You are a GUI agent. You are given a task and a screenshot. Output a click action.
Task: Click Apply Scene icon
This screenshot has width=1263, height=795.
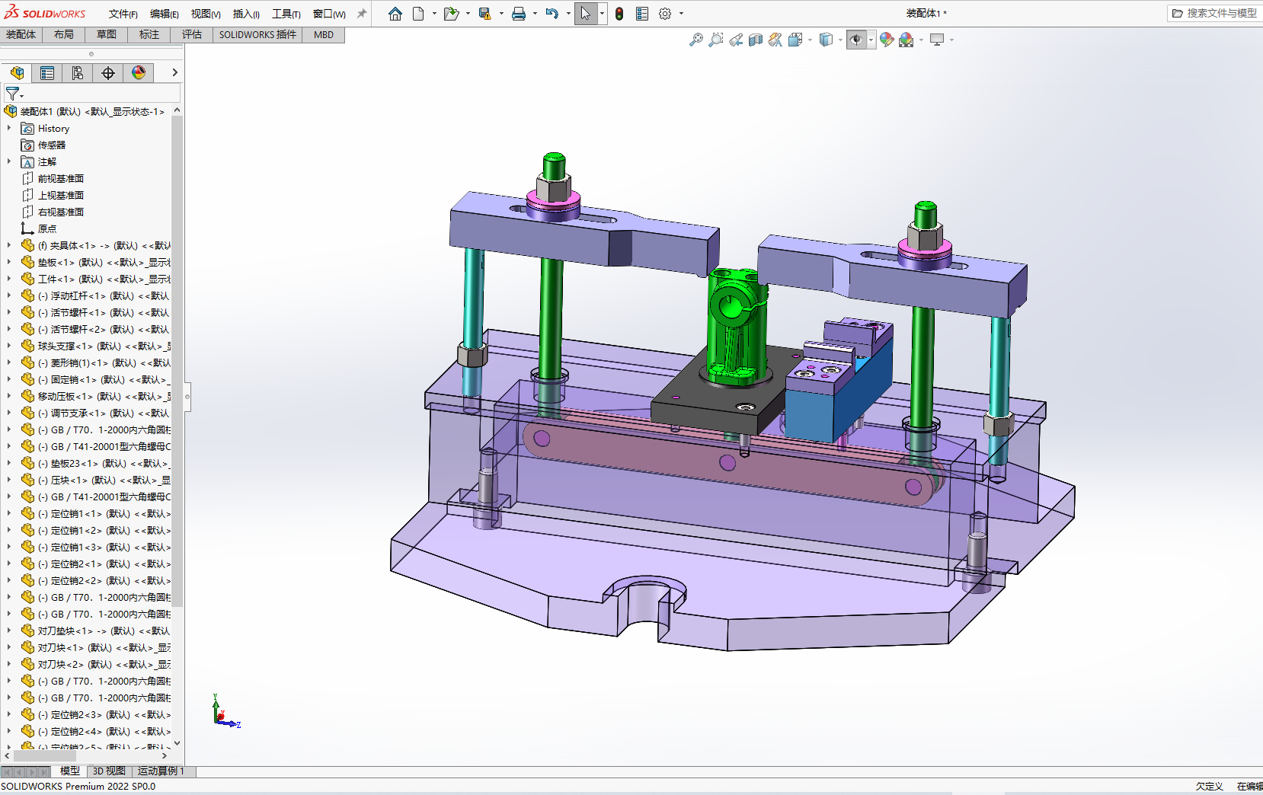pyautogui.click(x=906, y=40)
